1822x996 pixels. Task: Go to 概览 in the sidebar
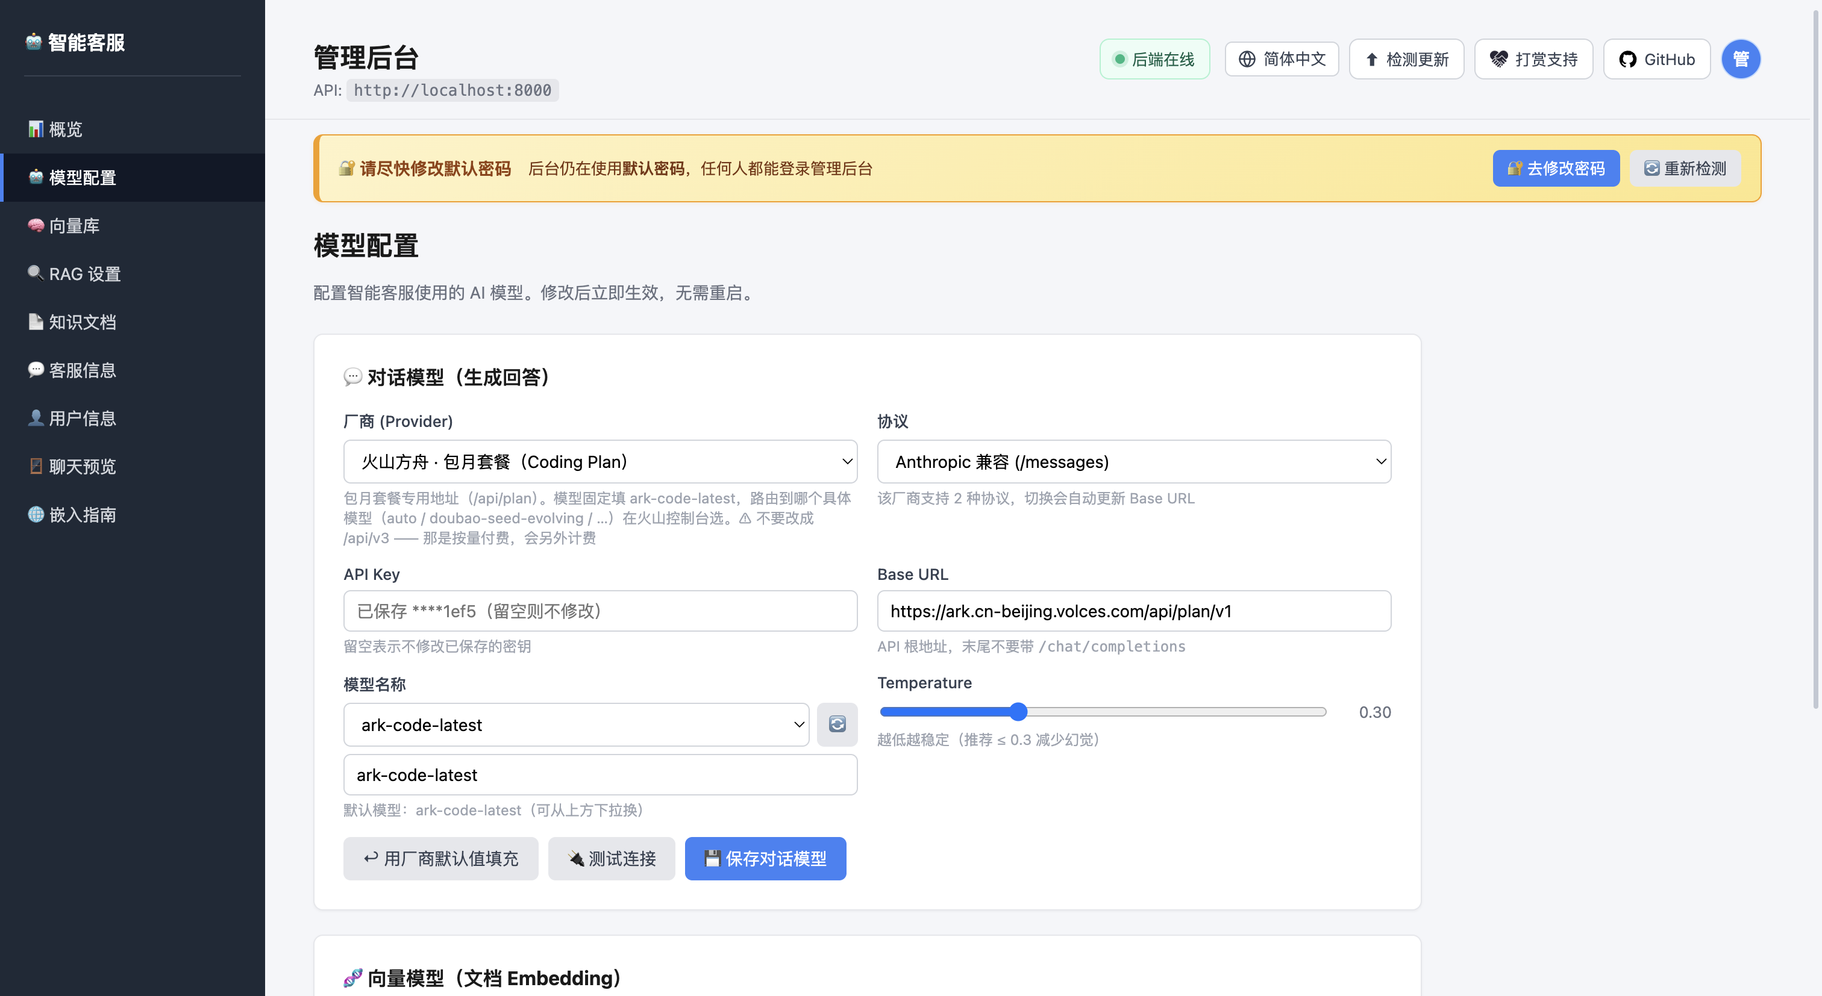[x=133, y=129]
